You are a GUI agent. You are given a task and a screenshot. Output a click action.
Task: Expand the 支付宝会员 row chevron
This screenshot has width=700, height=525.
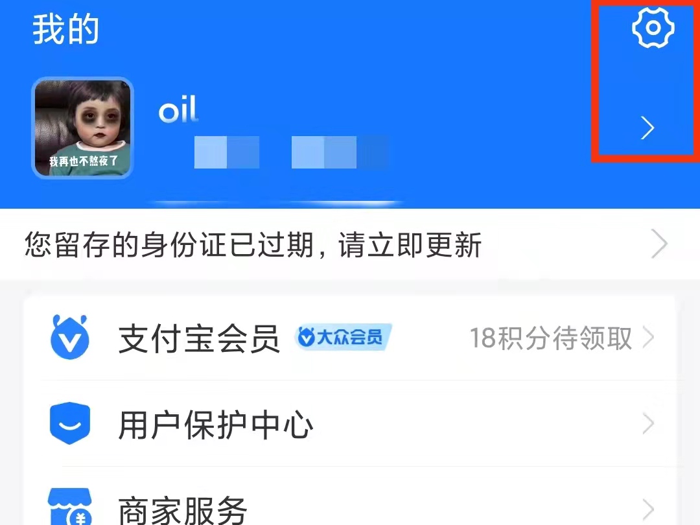[x=648, y=337]
